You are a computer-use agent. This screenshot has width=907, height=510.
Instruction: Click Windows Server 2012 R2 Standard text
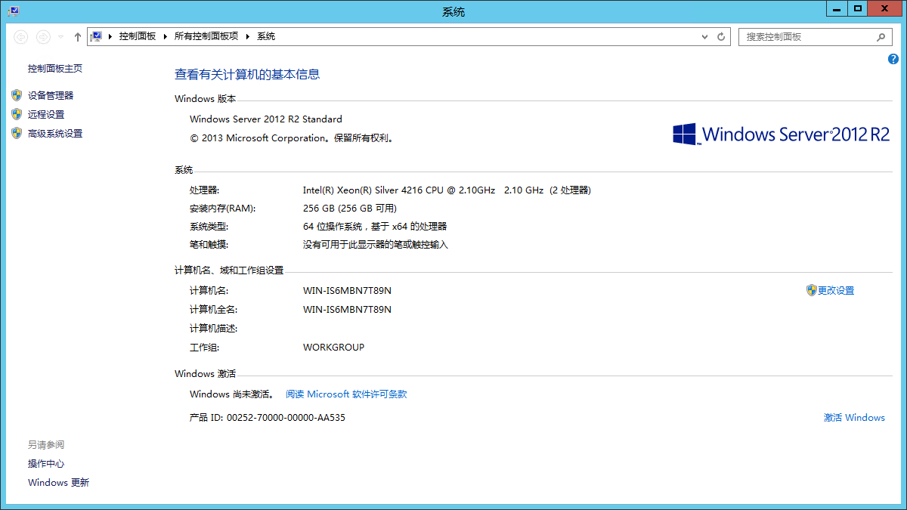[x=266, y=119]
